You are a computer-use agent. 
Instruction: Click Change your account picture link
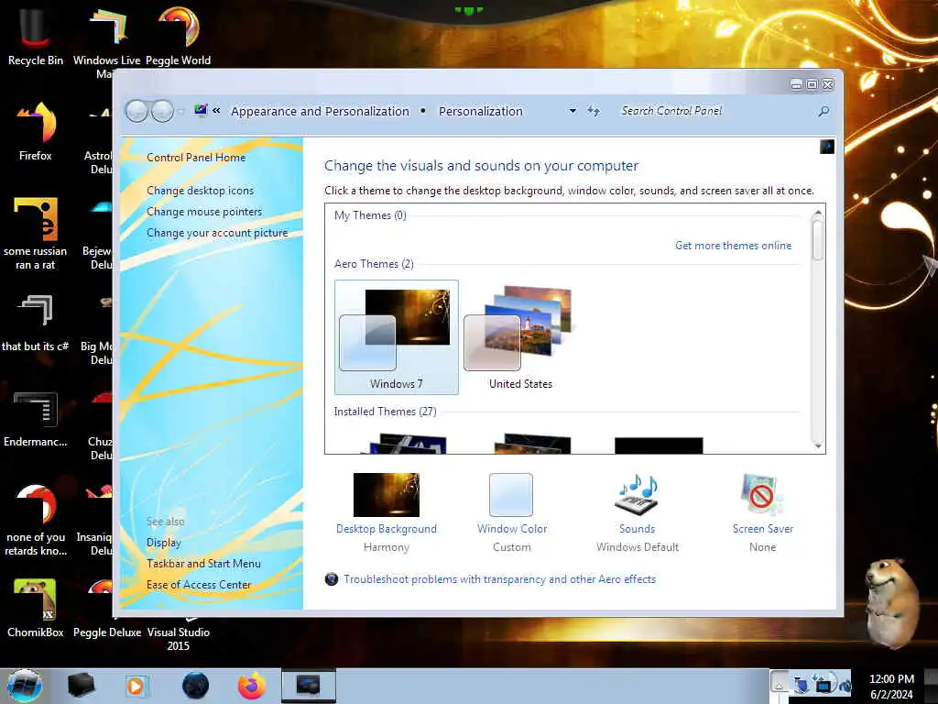[x=217, y=233]
